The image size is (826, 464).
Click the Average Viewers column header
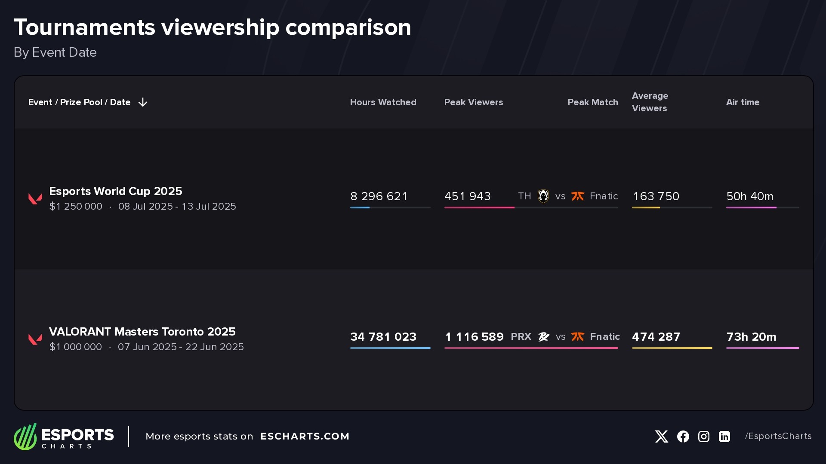point(650,102)
